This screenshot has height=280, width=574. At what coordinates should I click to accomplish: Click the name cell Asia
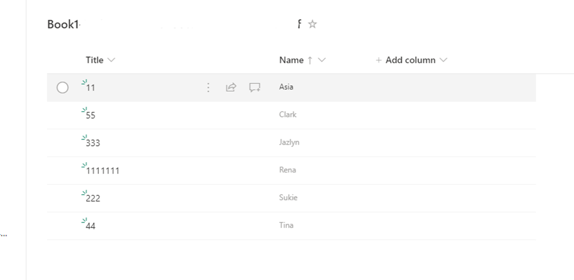[286, 87]
